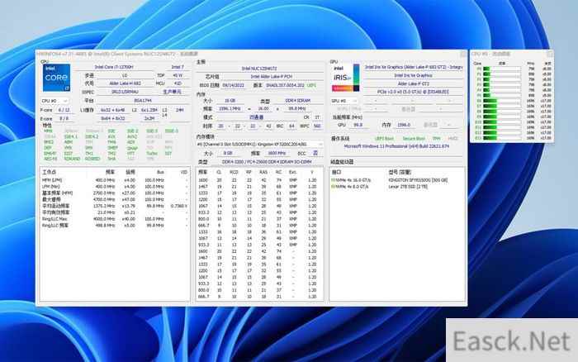Click the Microsoft Windows 11 Professional build text

[x=396, y=146]
